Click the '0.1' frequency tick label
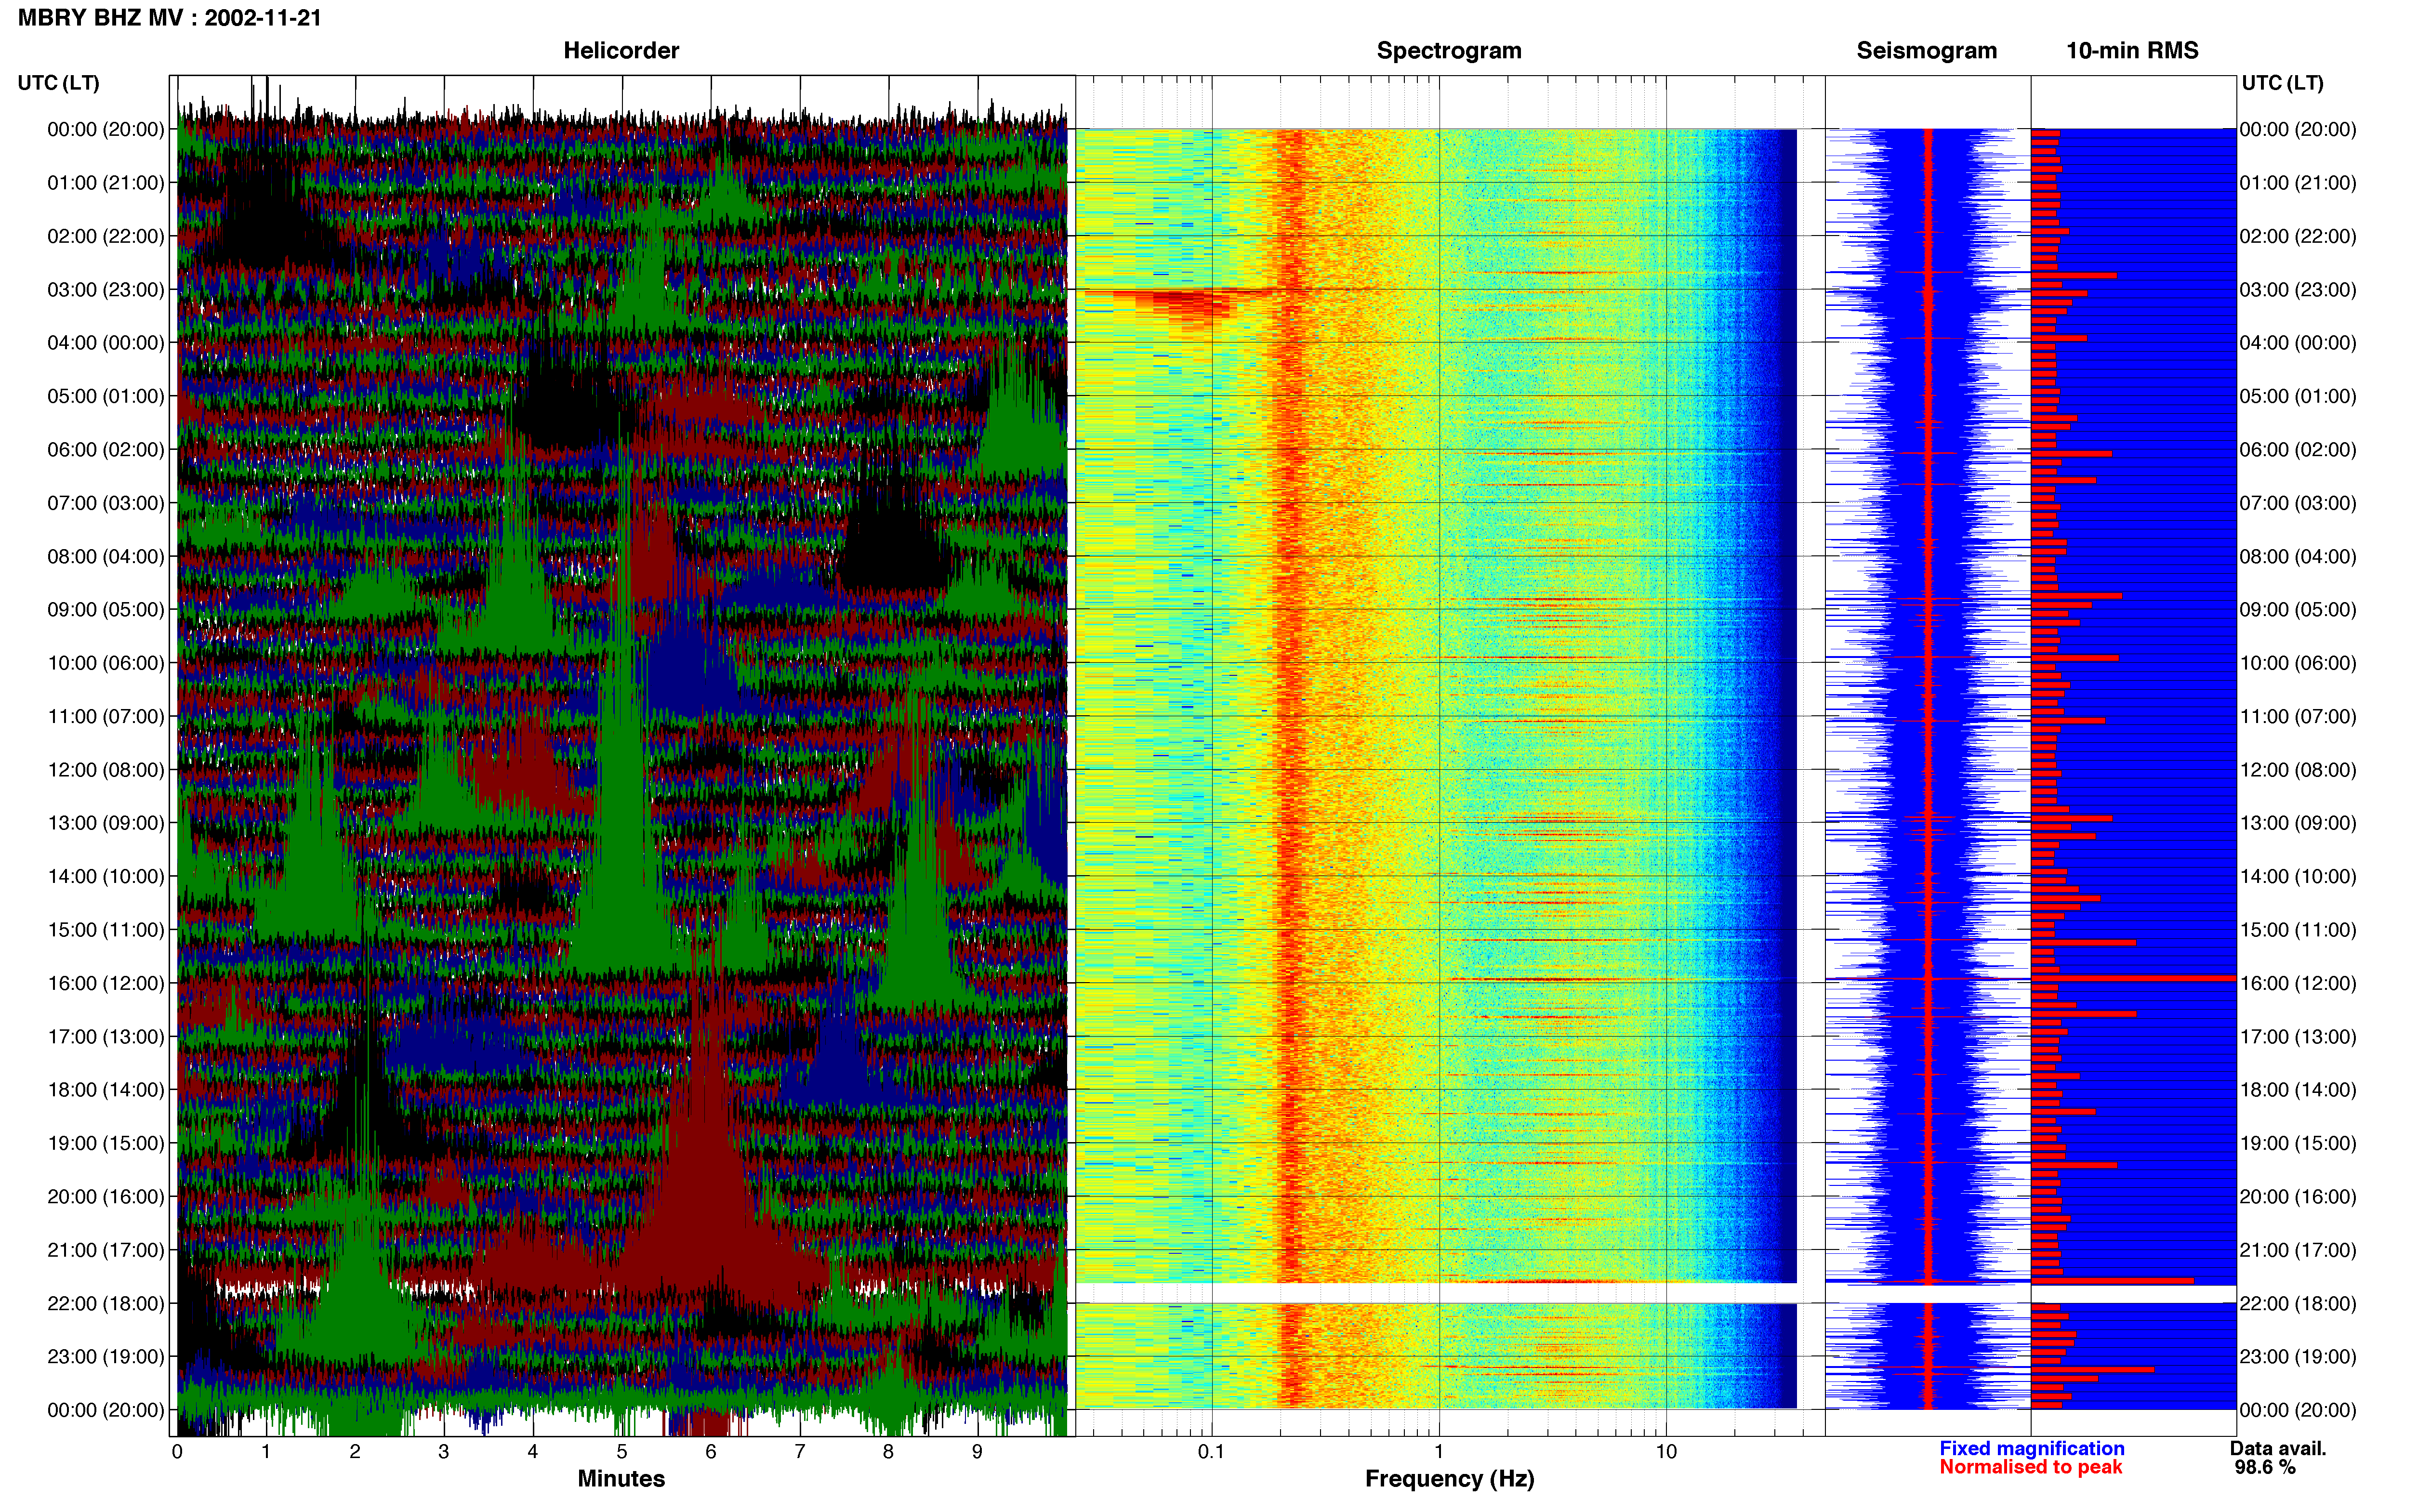This screenshot has height=1512, width=2418. 1211,1451
